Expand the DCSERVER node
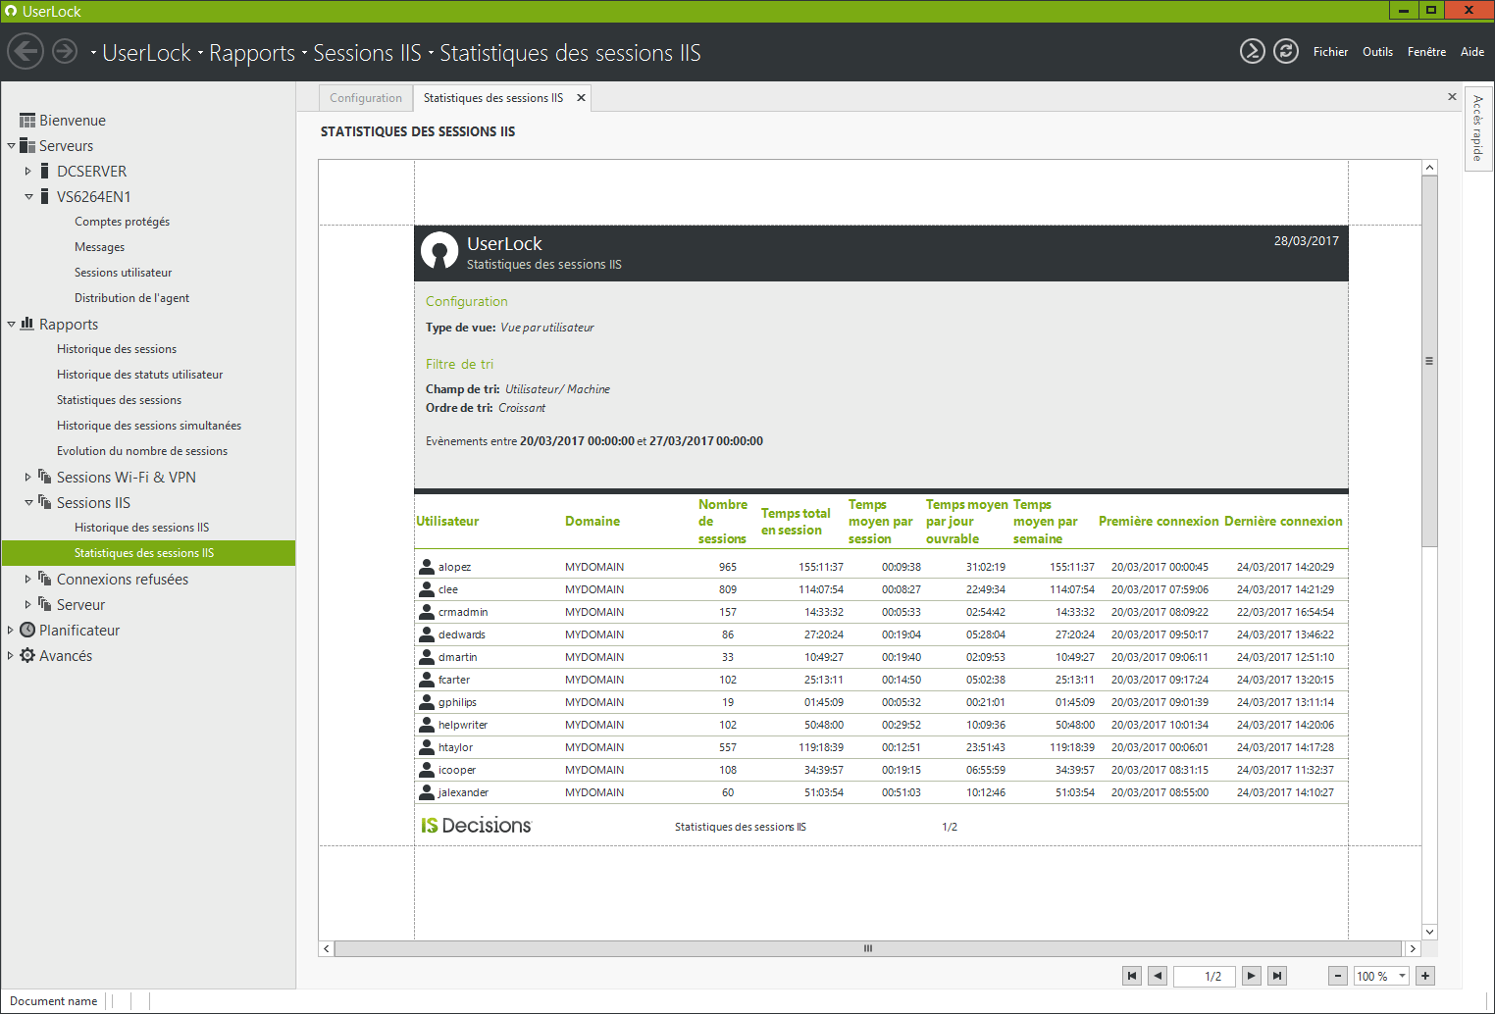Viewport: 1495px width, 1014px height. pyautogui.click(x=28, y=171)
